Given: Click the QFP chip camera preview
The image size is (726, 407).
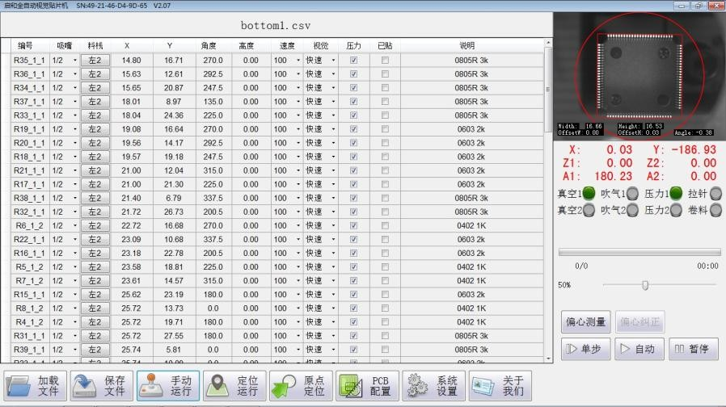Looking at the screenshot, I should 639,75.
